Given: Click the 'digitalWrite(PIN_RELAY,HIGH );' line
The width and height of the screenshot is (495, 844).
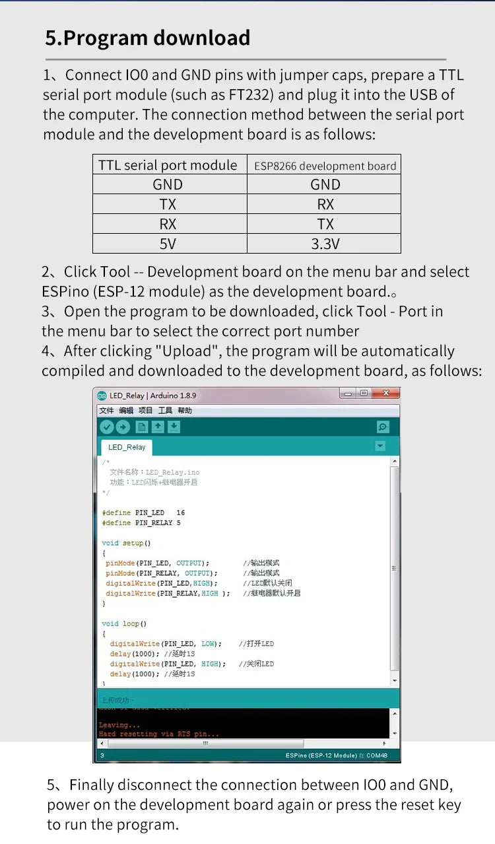Looking at the screenshot, I should 168,594.
